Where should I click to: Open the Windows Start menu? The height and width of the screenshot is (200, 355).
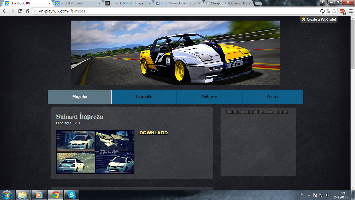pos(7,195)
